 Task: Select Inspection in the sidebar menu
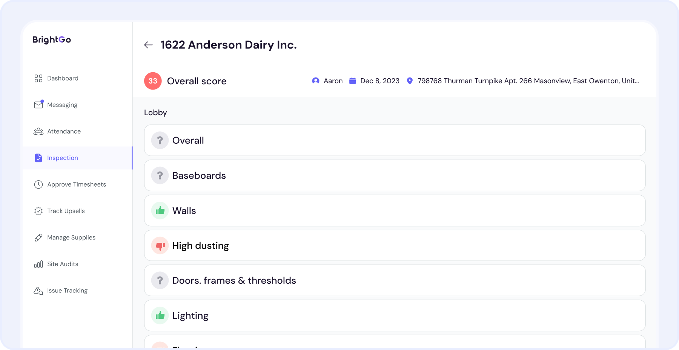[62, 158]
